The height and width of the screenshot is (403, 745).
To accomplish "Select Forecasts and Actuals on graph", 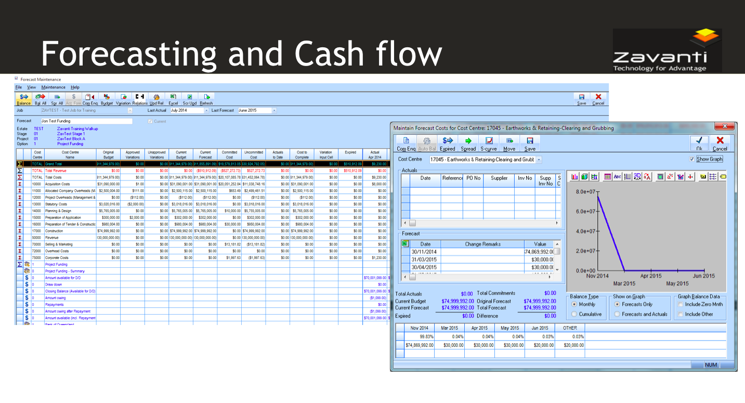I will [617, 314].
